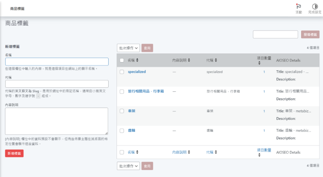Image resolution: width=323 pixels, height=177 pixels.
Task: Open the 旅行相關用品，行李箱 tag link
Action: (146, 91)
